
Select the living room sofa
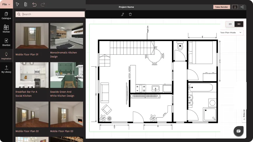(105, 93)
